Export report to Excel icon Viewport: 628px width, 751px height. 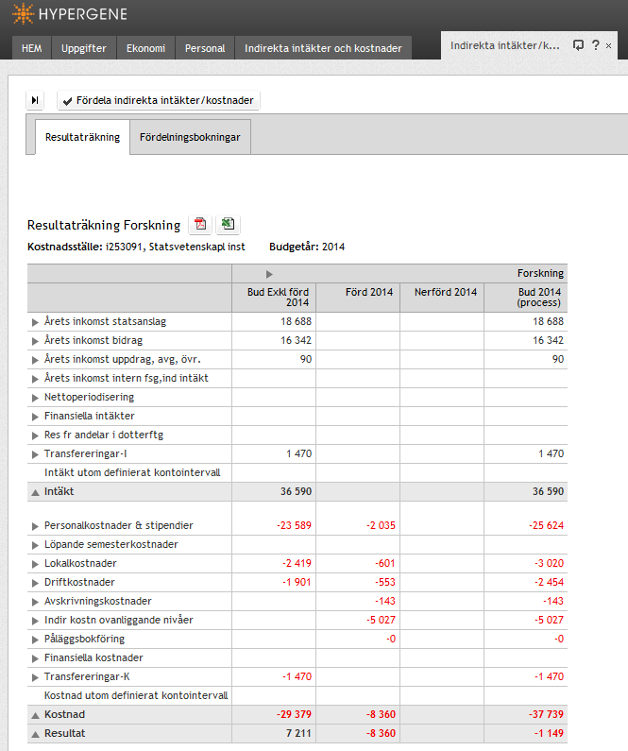[228, 224]
